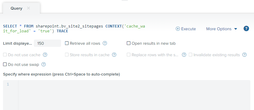
Task: Click into the where expression editor
Action: [134, 95]
